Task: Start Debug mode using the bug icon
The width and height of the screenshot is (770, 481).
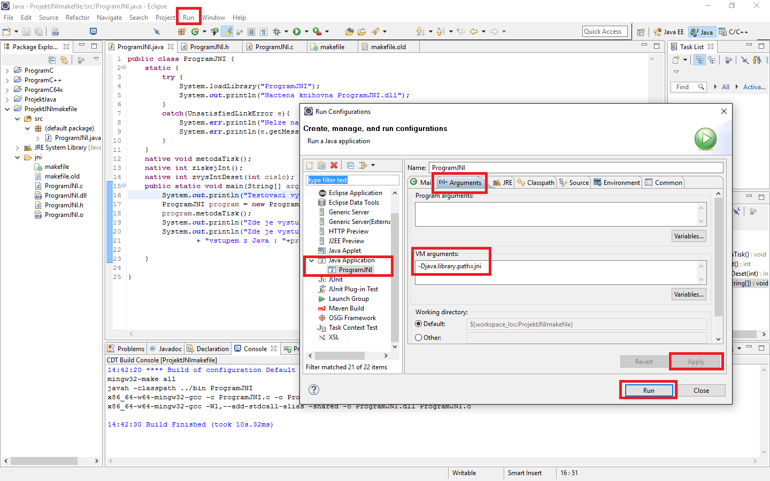Action: coord(277,32)
